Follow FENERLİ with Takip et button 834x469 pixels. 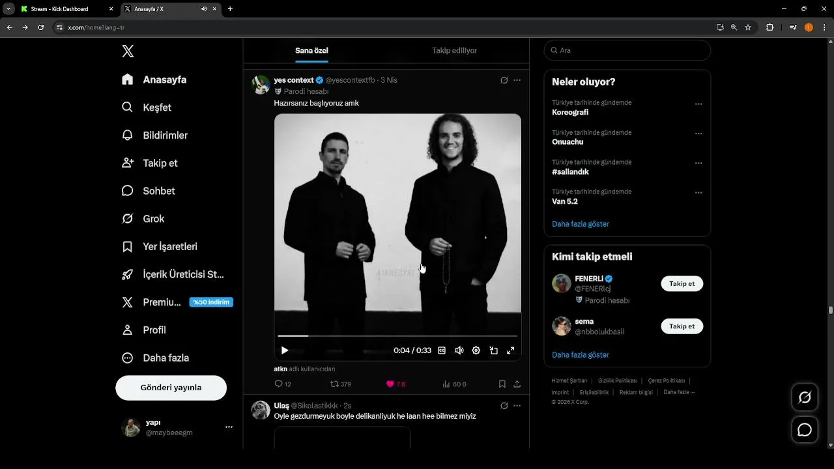tap(682, 284)
